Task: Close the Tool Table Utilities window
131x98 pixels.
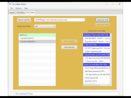Action: pyautogui.click(x=120, y=4)
